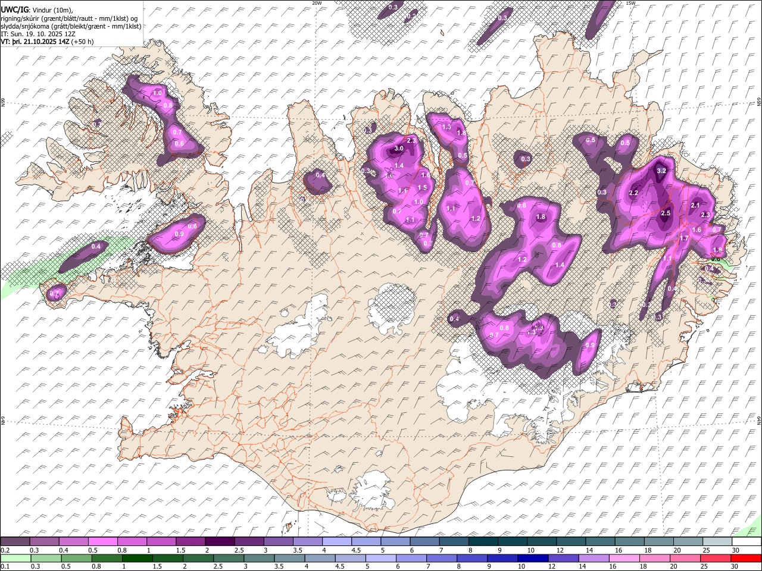Click the 1.5 precipitation value on map

422,188
